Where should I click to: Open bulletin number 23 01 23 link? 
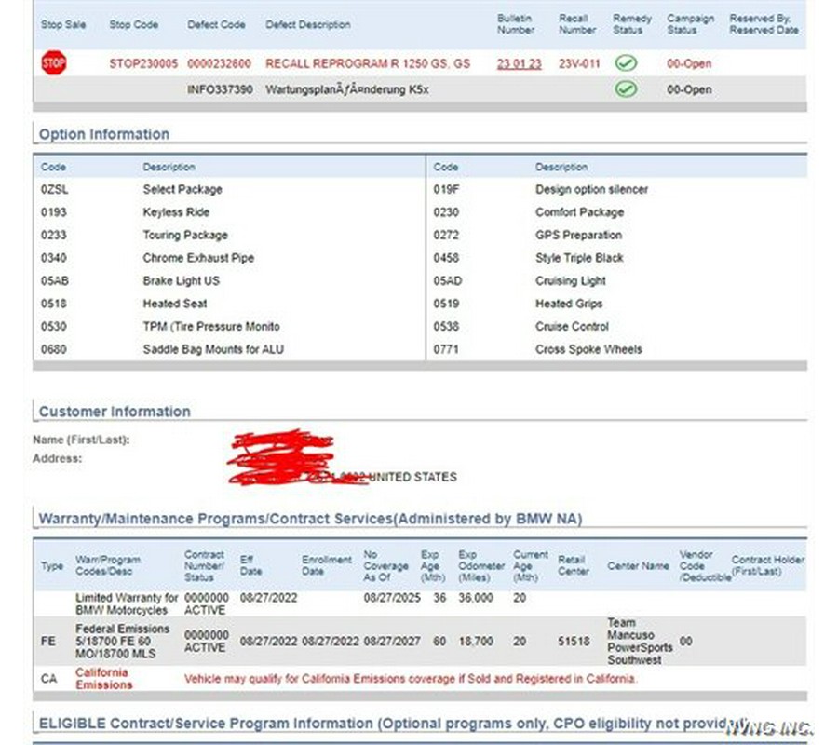[x=519, y=63]
